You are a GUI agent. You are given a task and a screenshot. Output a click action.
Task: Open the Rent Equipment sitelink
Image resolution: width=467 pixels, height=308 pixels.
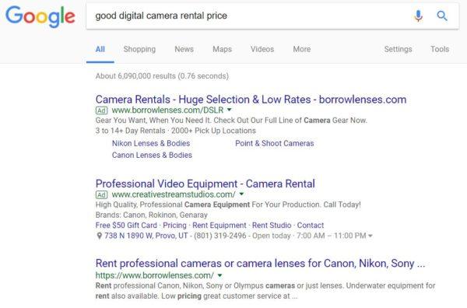click(x=219, y=226)
